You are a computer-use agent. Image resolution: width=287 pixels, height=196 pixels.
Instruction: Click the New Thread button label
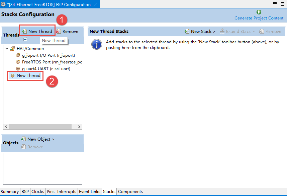(40, 32)
